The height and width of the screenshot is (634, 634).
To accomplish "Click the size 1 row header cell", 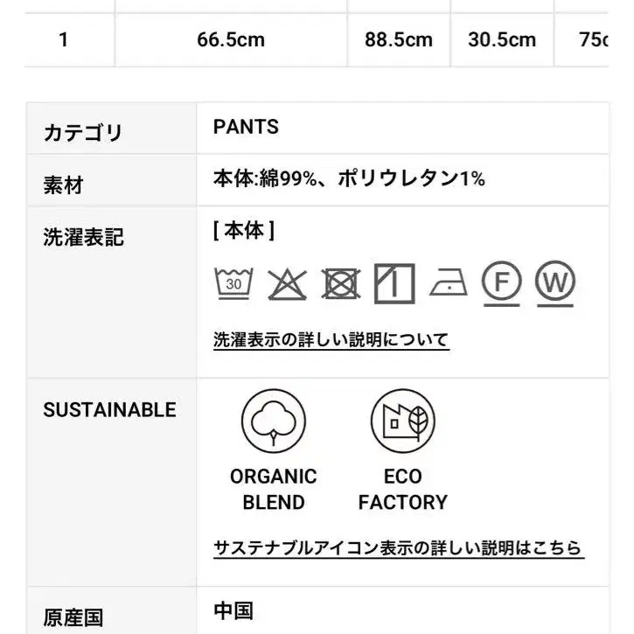I will [64, 39].
